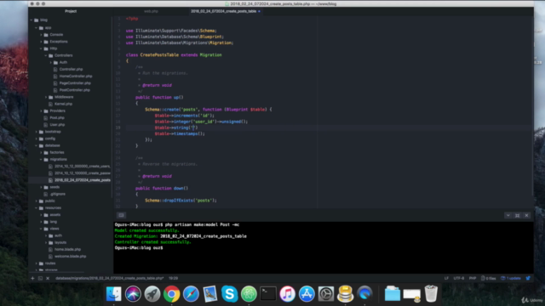
Task: Open the 1 update notification
Action: pos(511,278)
